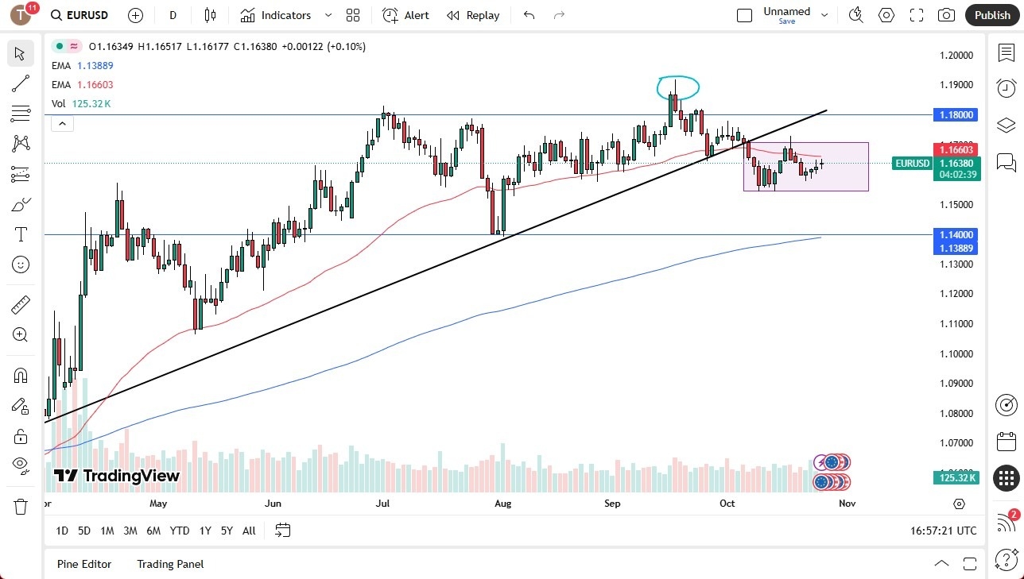Select the Text annotation tool
This screenshot has height=579, width=1024.
point(20,234)
